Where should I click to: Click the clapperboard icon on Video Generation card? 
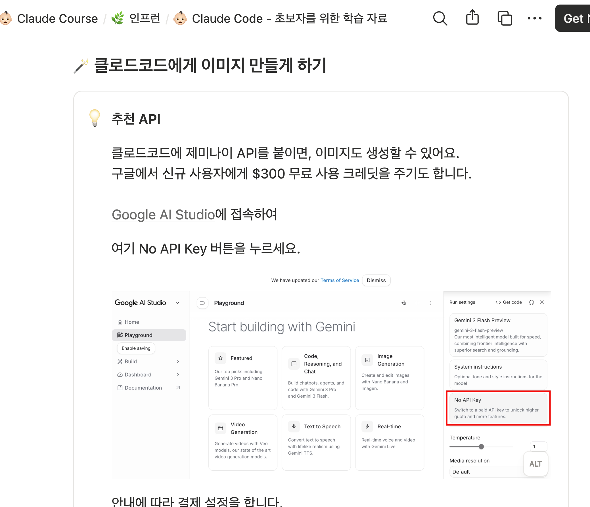220,428
